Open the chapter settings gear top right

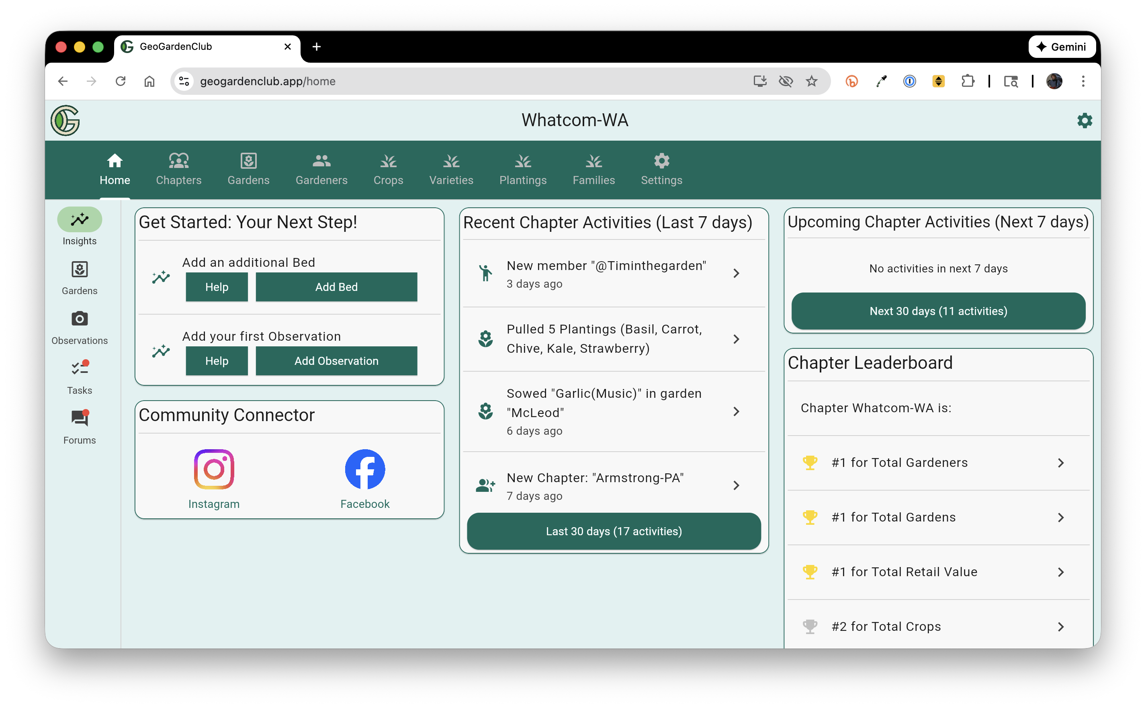click(1084, 121)
